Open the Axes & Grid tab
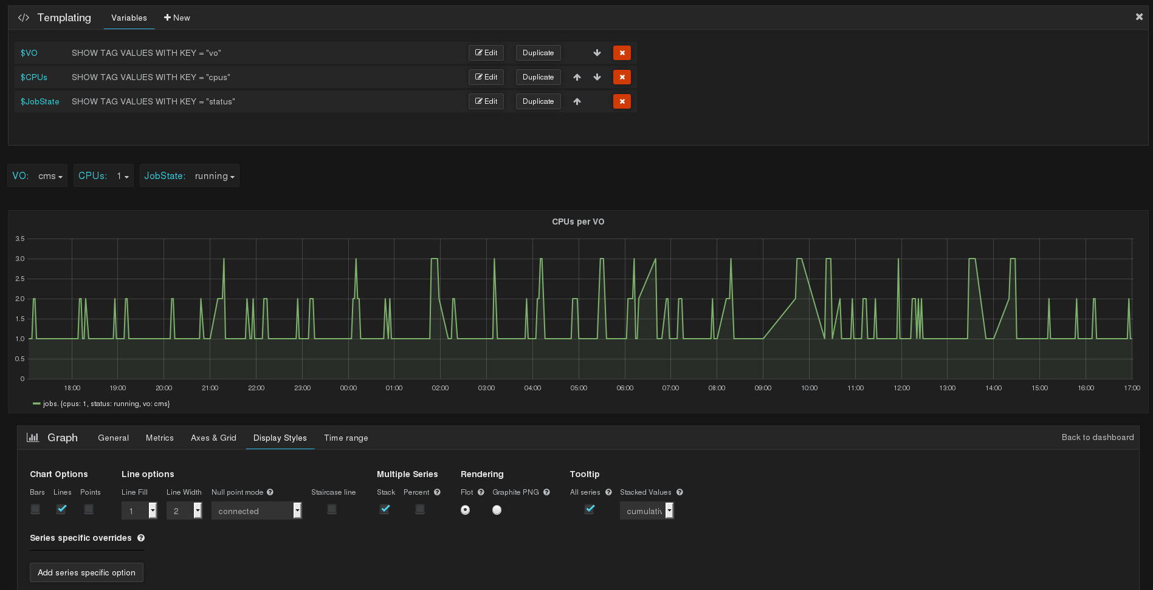This screenshot has height=590, width=1153. coord(213,438)
